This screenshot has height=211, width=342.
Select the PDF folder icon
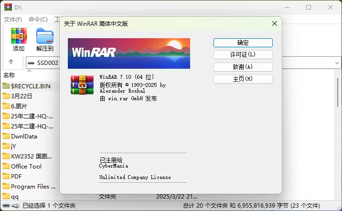pyautogui.click(x=6, y=176)
